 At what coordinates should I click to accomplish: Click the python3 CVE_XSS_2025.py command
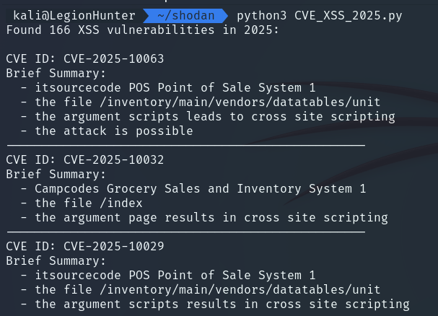coord(319,16)
